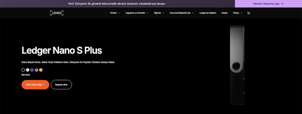Expand the Öğrenin menu
Image resolution: width=302 pixels, height=114 pixels.
click(x=159, y=13)
